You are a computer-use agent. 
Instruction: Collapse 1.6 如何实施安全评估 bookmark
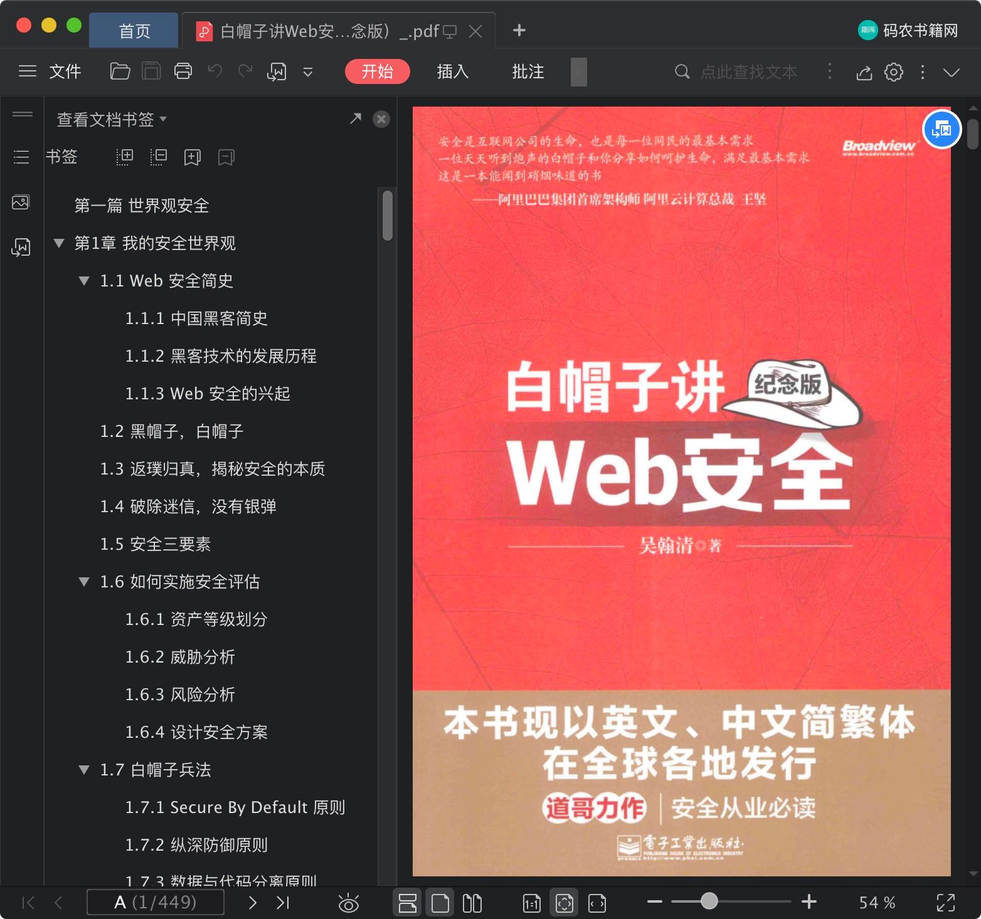coord(84,581)
